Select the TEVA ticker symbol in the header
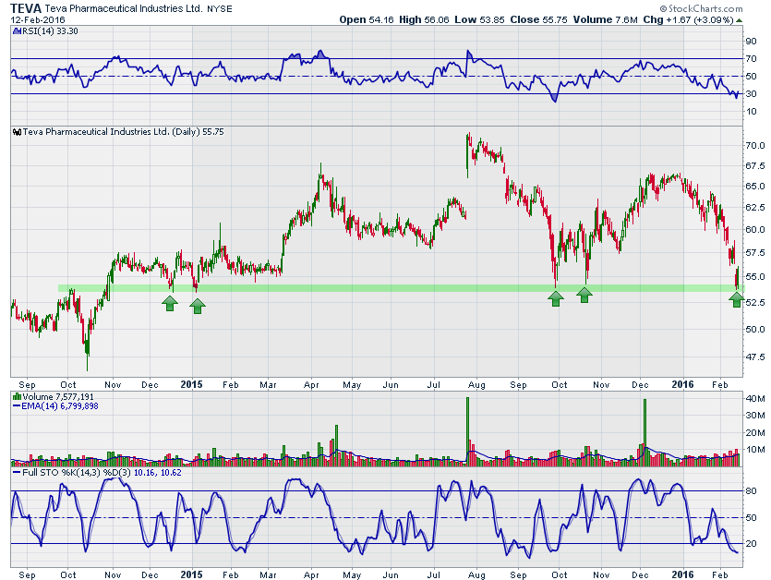Viewport: 771px width, 580px height. click(x=26, y=8)
